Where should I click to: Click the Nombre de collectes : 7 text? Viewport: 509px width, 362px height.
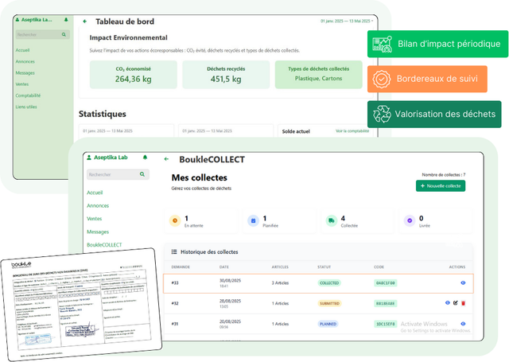pyautogui.click(x=444, y=175)
